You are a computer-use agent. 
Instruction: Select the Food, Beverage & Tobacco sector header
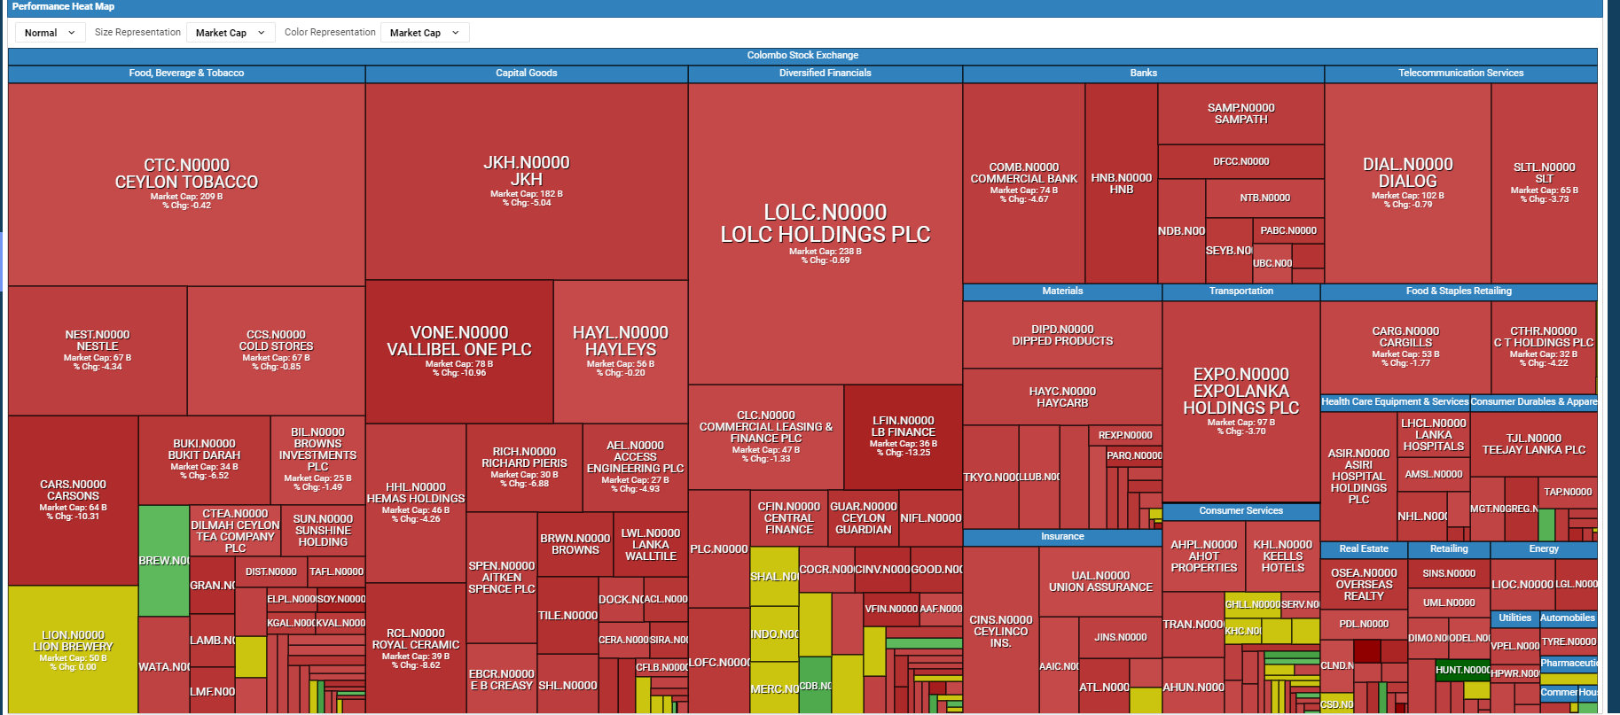(186, 74)
